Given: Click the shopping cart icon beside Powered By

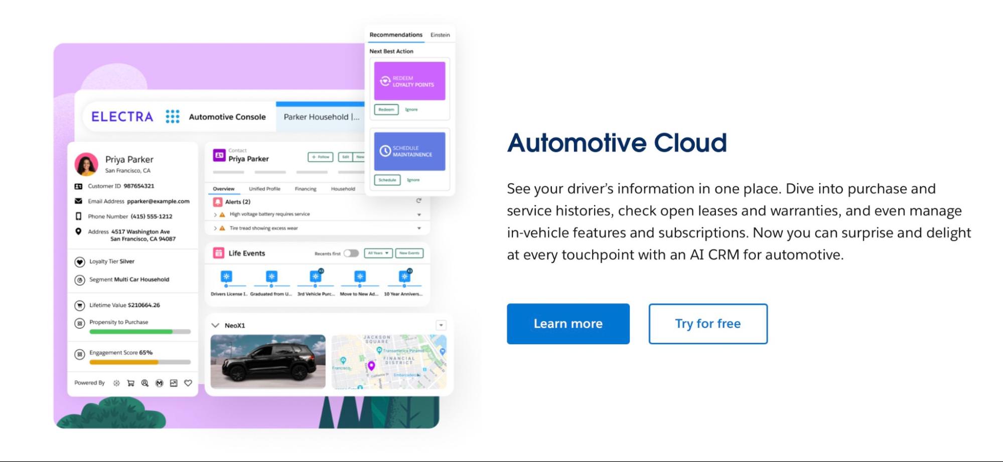Looking at the screenshot, I should point(130,383).
